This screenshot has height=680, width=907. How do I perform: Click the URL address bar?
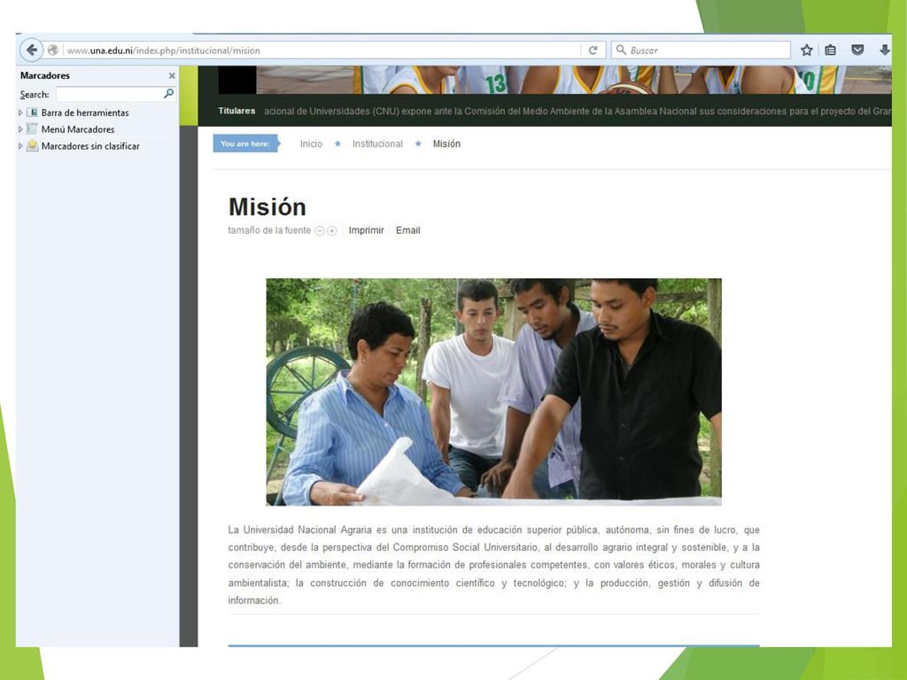click(x=322, y=50)
